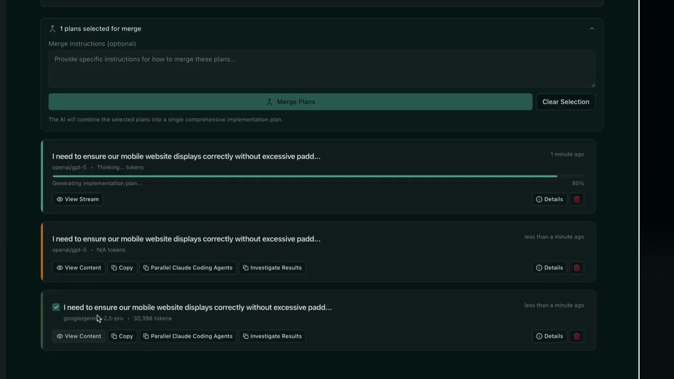The width and height of the screenshot is (674, 379).
Task: Click the info icon on the gemini plan Details
Action: [538, 336]
